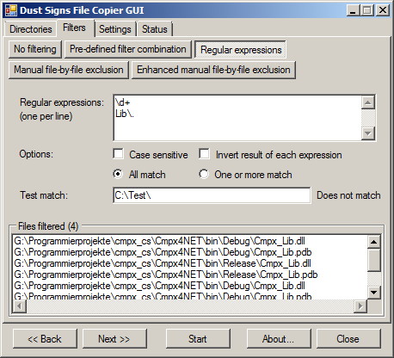This screenshot has width=394, height=358.
Task: Open the Settings tab
Action: [115, 29]
